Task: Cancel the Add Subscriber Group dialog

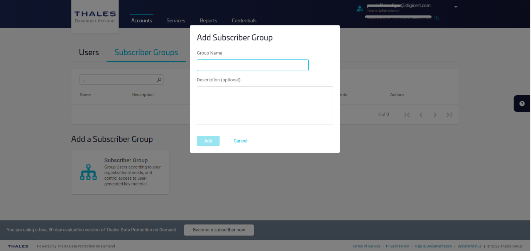Action: (x=240, y=141)
